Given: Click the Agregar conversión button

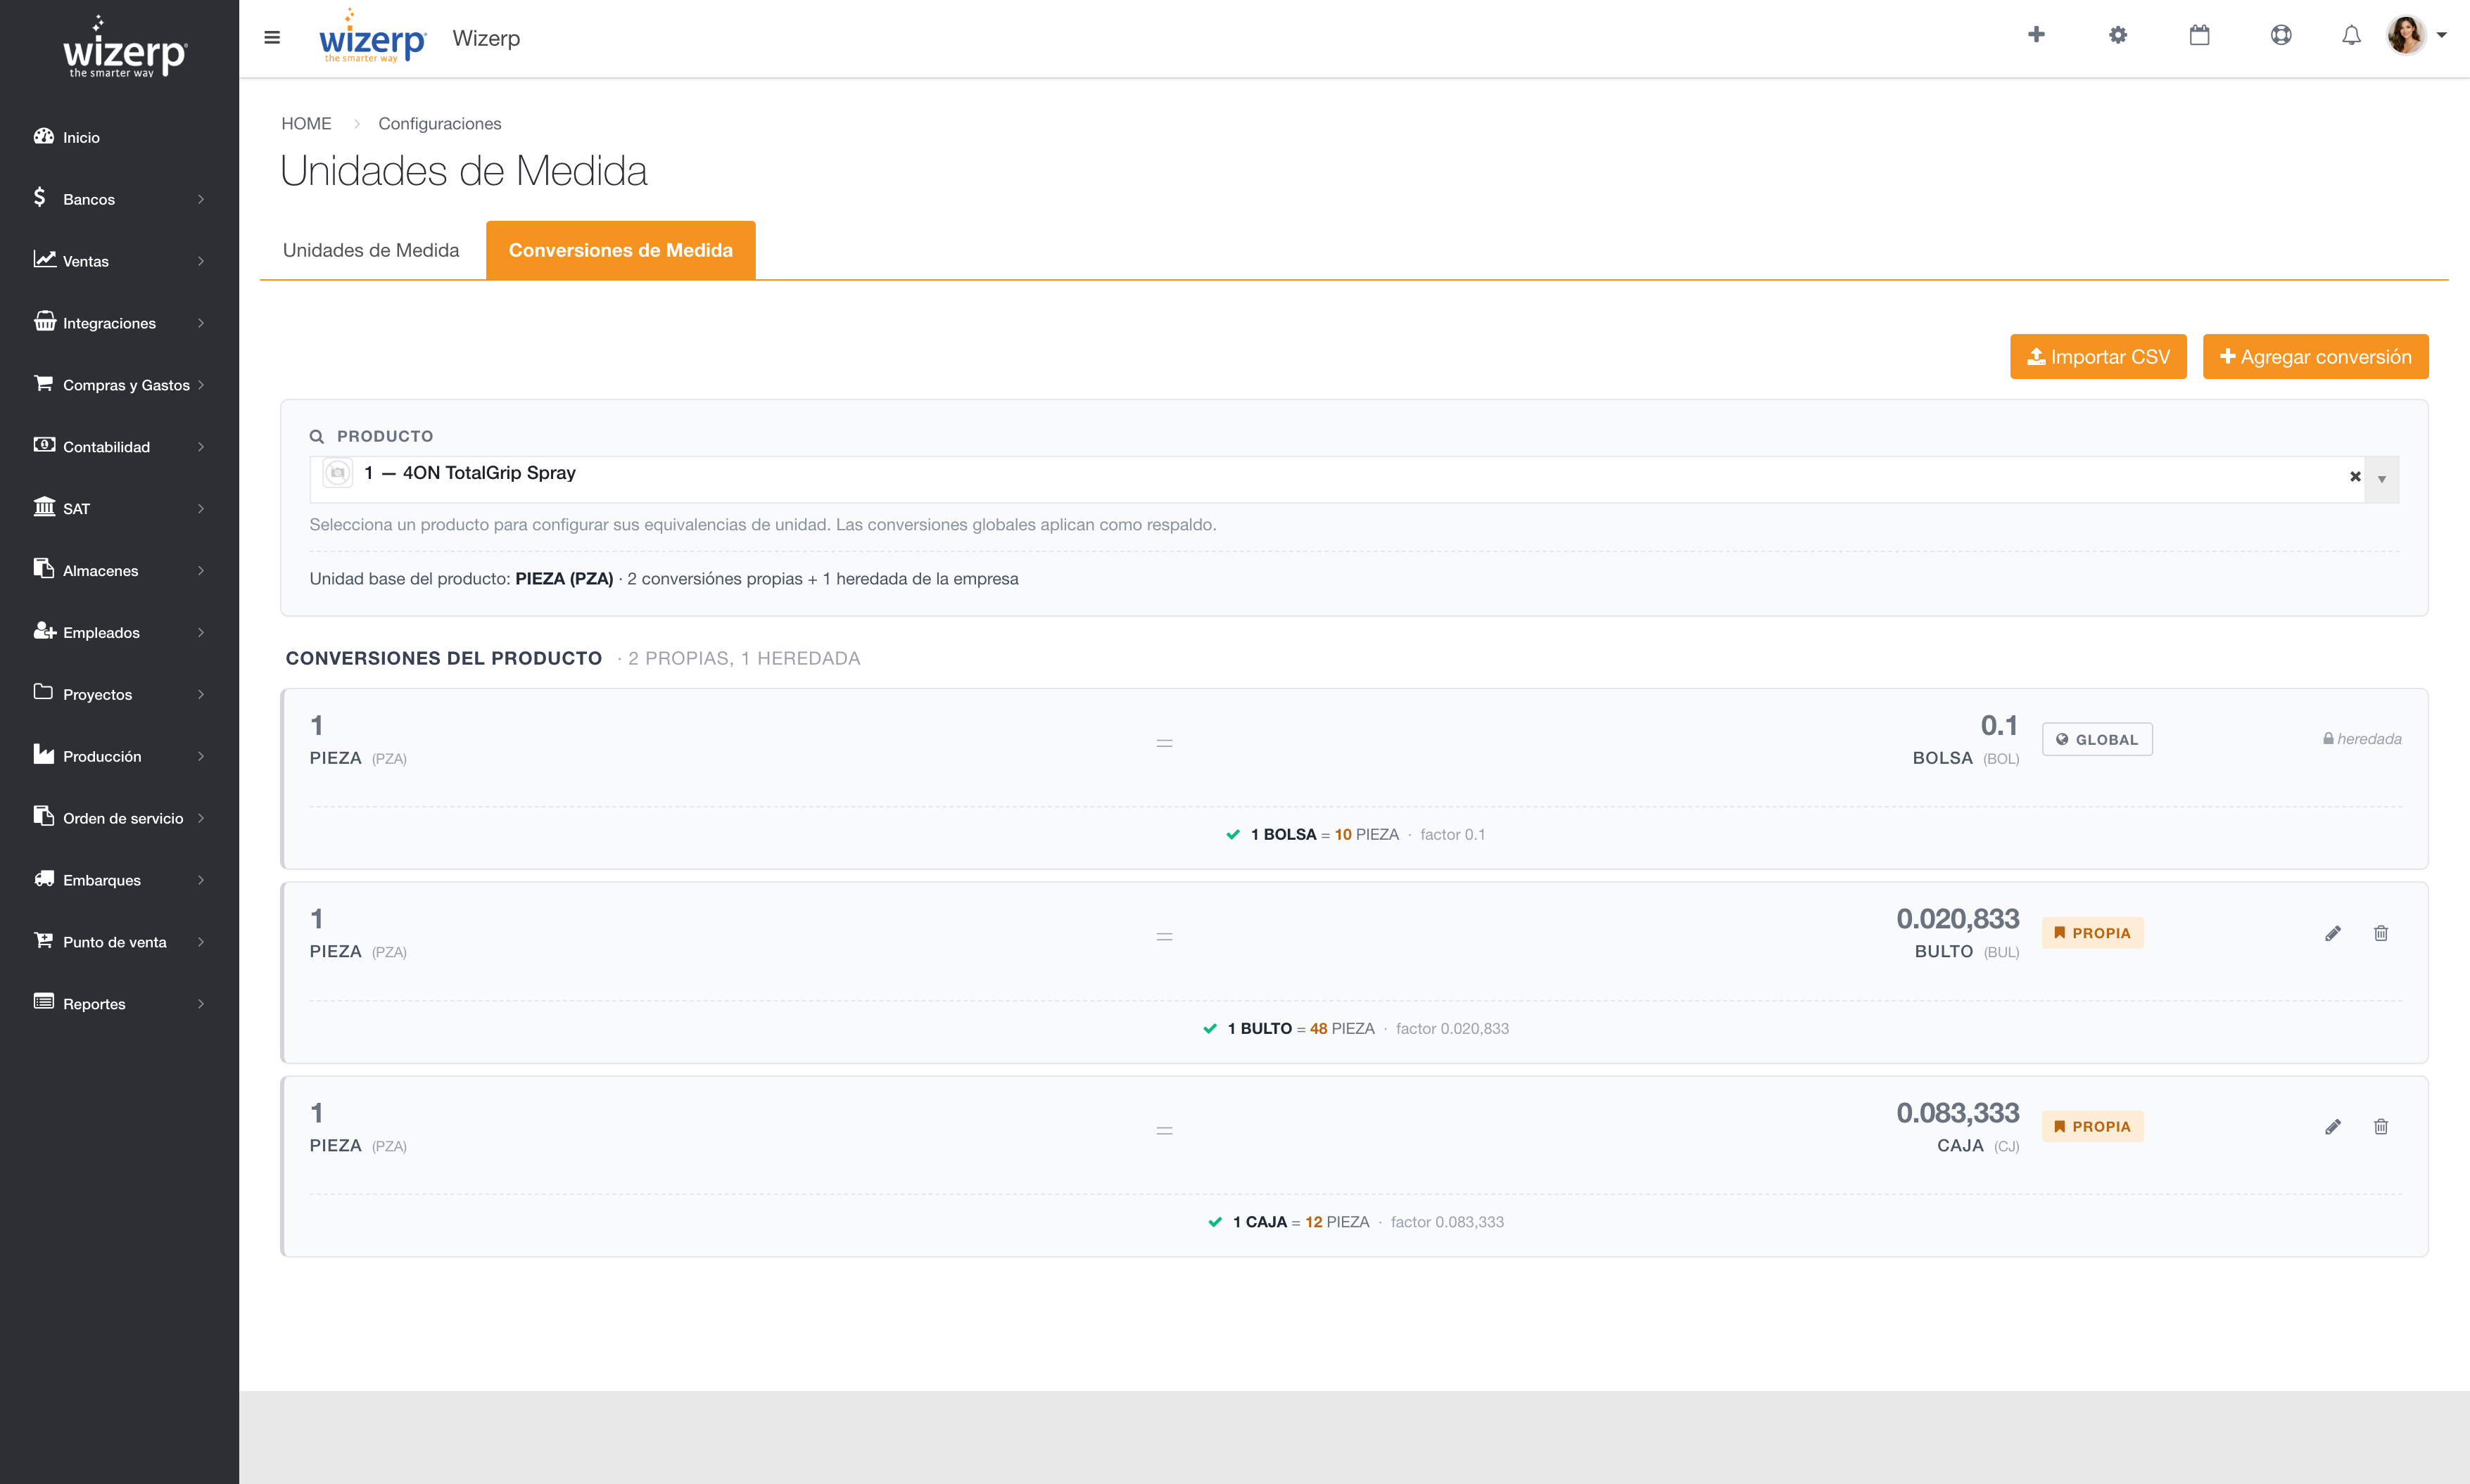Looking at the screenshot, I should [x=2315, y=357].
